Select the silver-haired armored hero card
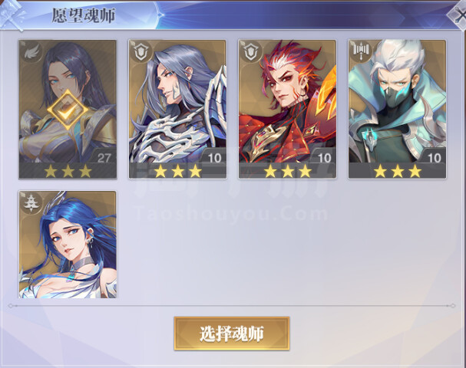The height and width of the screenshot is (368, 466). pyautogui.click(x=177, y=109)
